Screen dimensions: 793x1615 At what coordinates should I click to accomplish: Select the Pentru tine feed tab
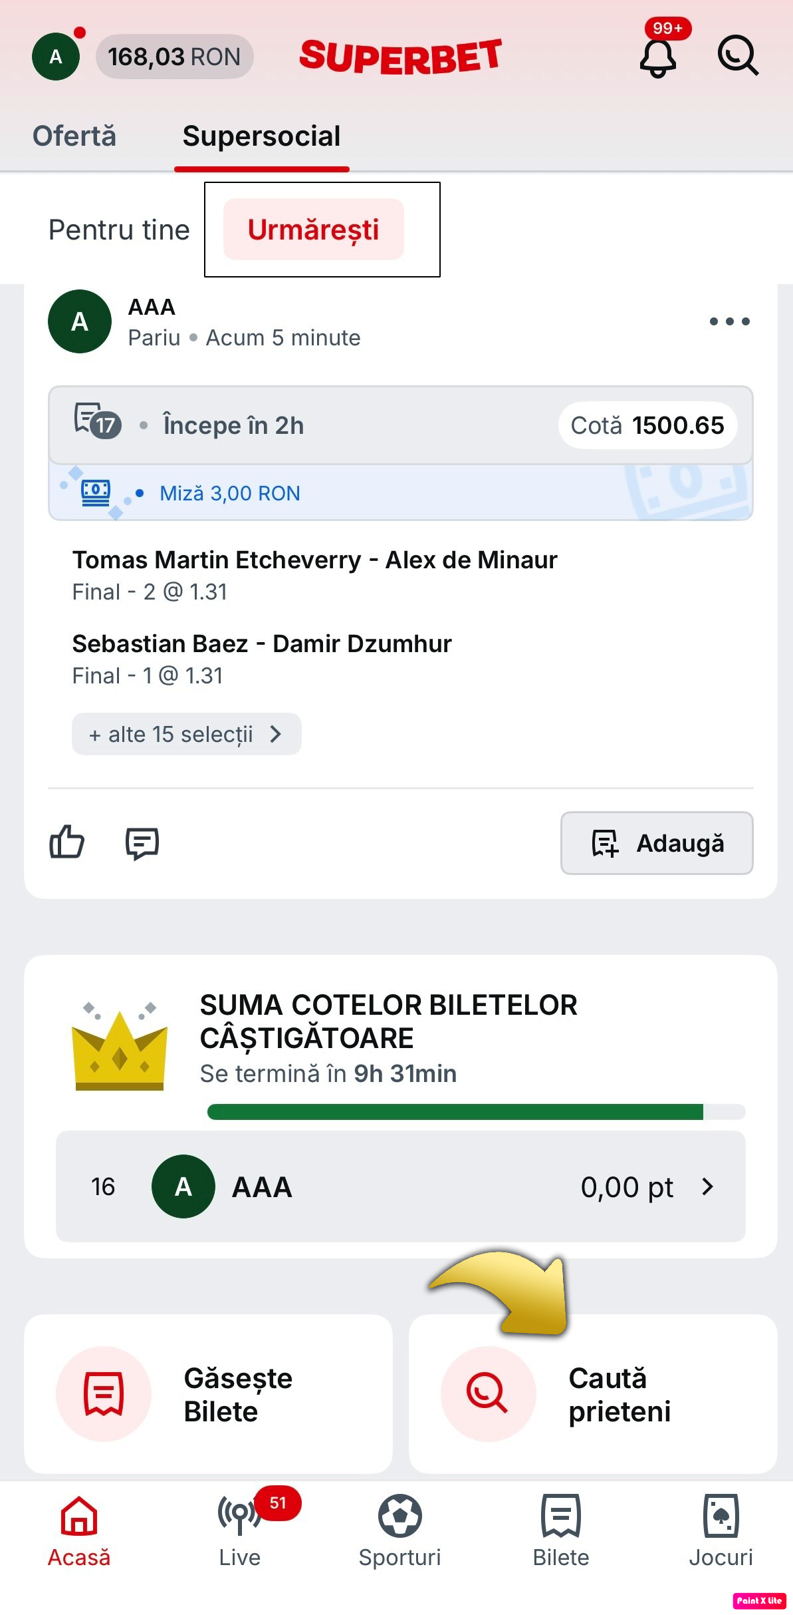click(119, 230)
